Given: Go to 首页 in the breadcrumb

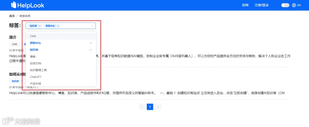Looking at the screenshot, I should click(12, 16).
